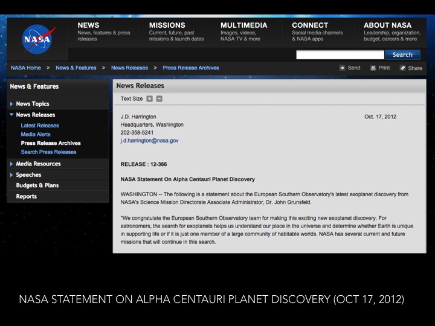The height and width of the screenshot is (326, 435).
Task: Open Media Alerts in sidebar
Action: pyautogui.click(x=36, y=135)
